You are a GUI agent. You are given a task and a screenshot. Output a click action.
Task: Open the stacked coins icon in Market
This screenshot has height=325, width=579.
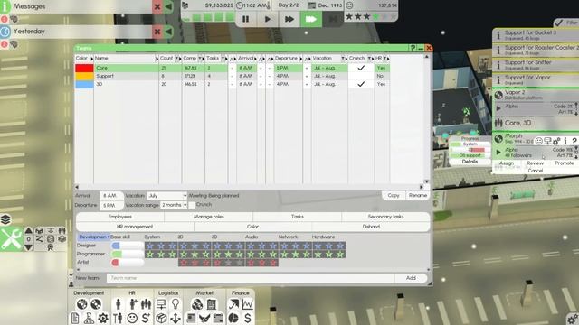[197, 304]
